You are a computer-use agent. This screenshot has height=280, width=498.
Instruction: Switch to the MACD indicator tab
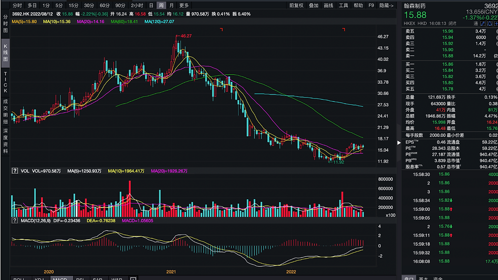point(59,279)
